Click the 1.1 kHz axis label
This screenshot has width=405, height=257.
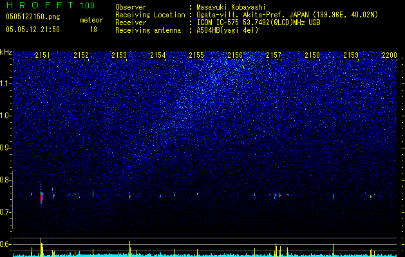(x=5, y=84)
